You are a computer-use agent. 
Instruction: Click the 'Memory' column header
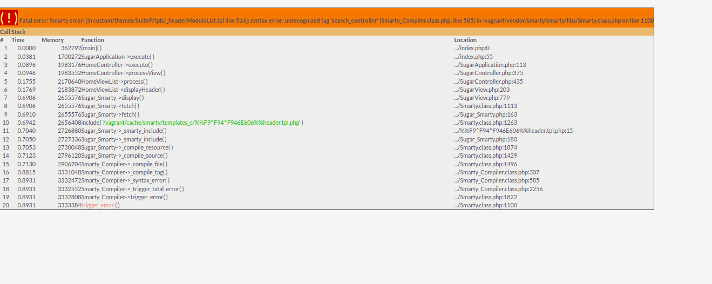point(53,40)
